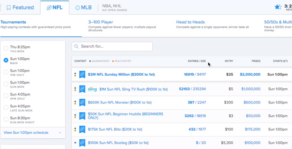
Task: Sort by Entries / Size column
Action: point(197,61)
